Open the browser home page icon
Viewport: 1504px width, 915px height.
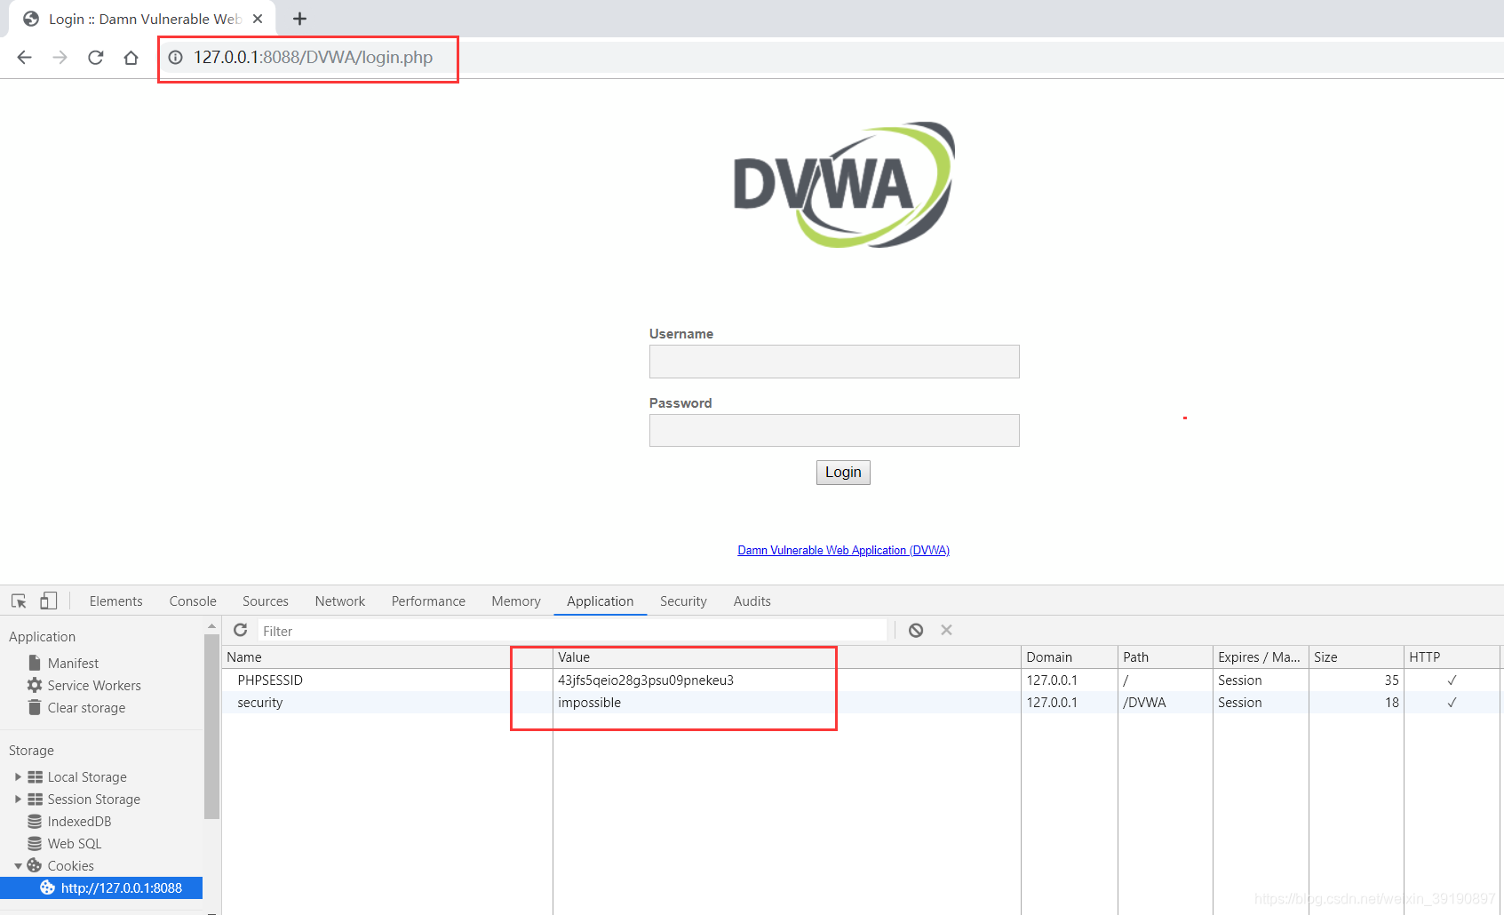[x=131, y=58]
